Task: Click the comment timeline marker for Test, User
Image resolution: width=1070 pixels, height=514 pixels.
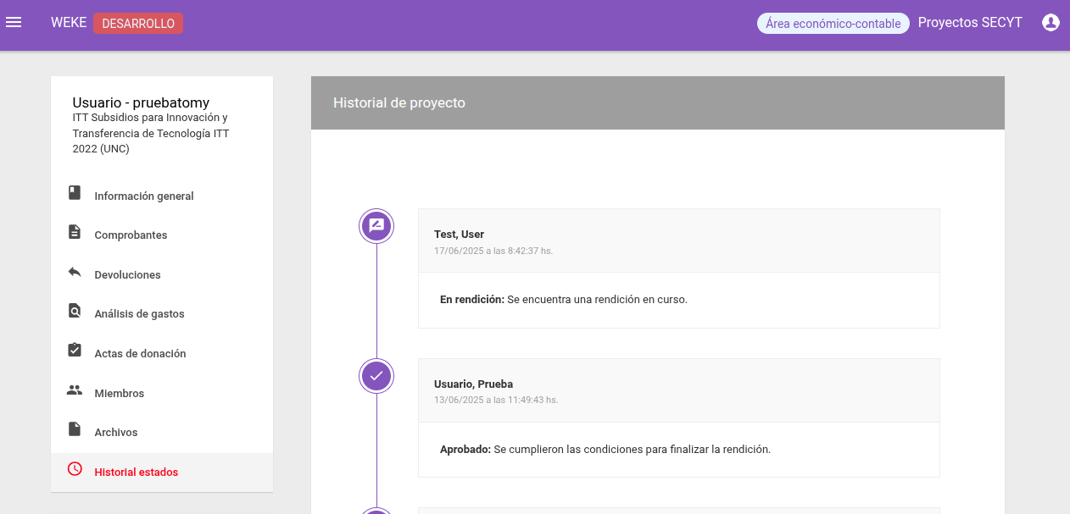Action: [x=376, y=226]
